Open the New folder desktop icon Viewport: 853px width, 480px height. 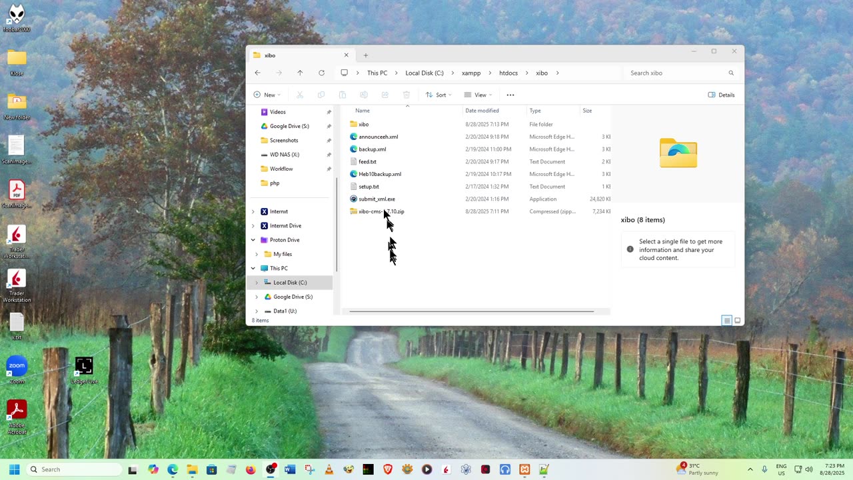click(17, 107)
